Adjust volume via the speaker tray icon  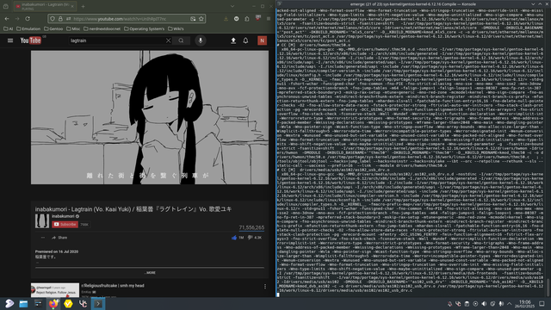point(484,304)
